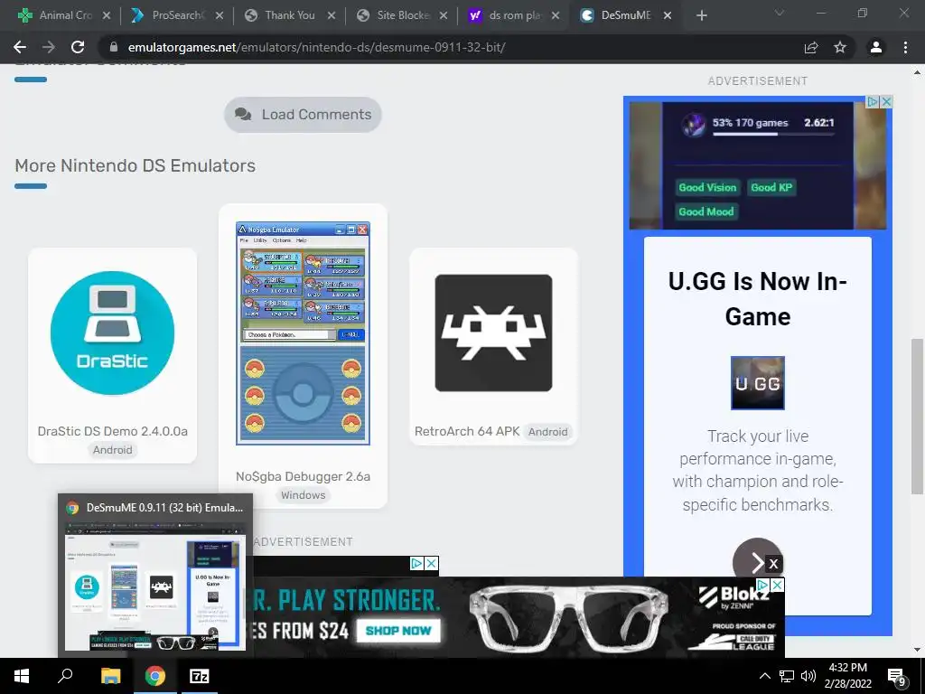Open the DraStic emulator logo
Screen dimensions: 925x694
112,333
